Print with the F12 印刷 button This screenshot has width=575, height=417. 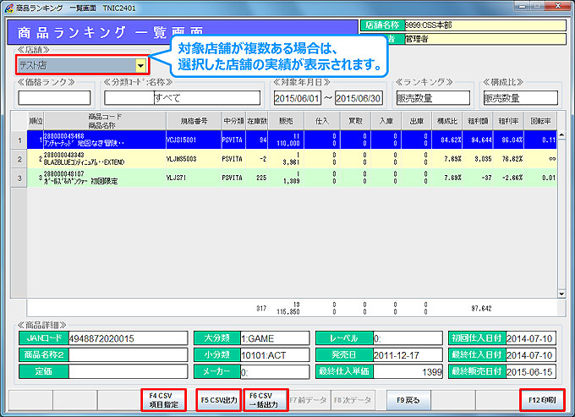coord(539,399)
